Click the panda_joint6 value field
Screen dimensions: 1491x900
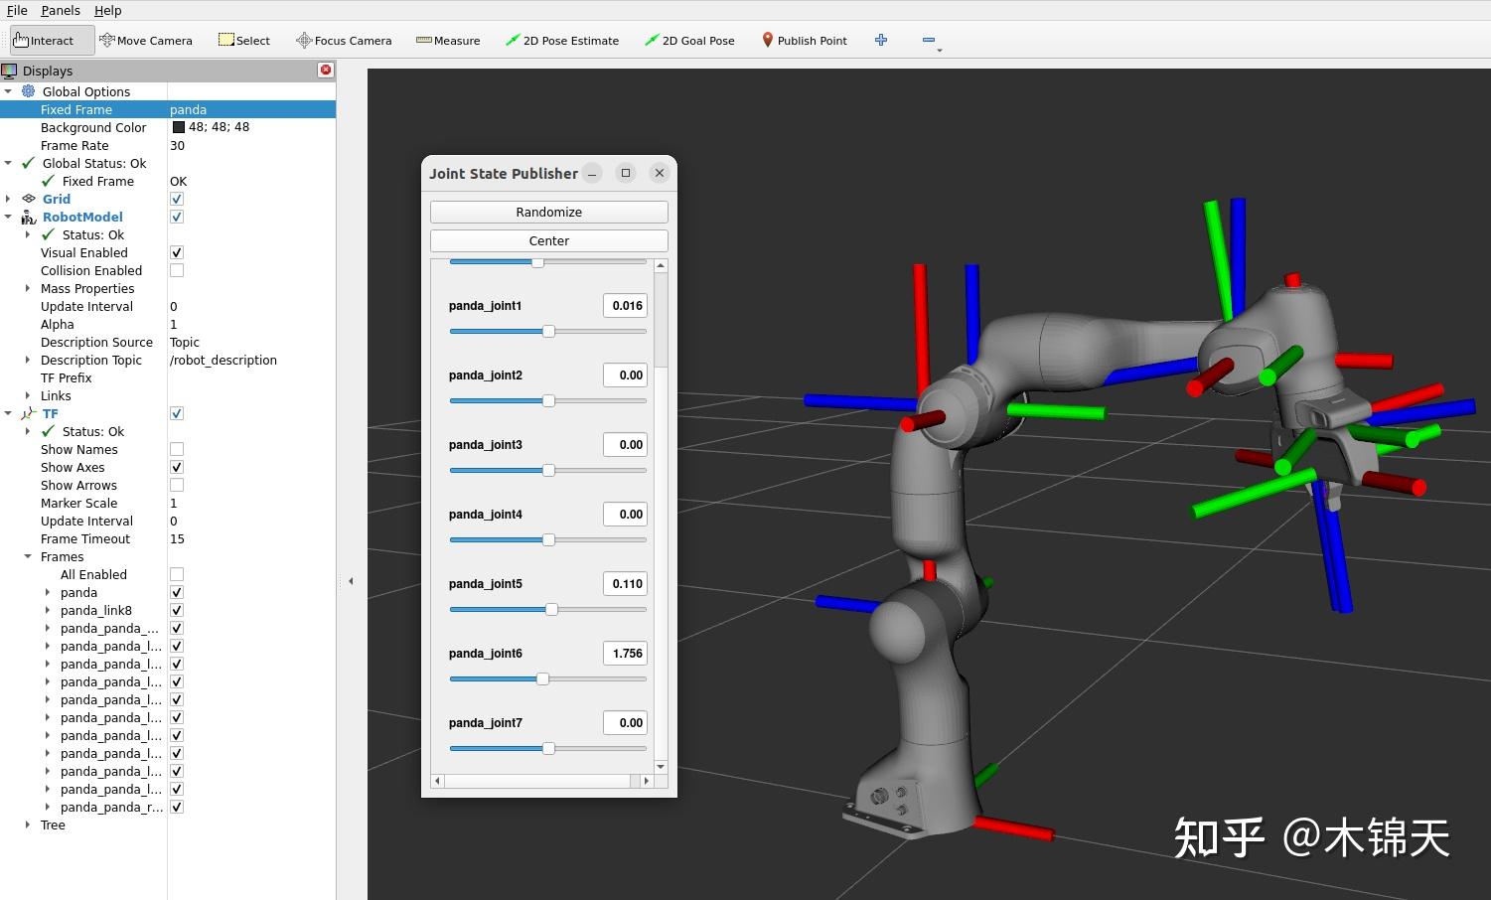(x=625, y=653)
